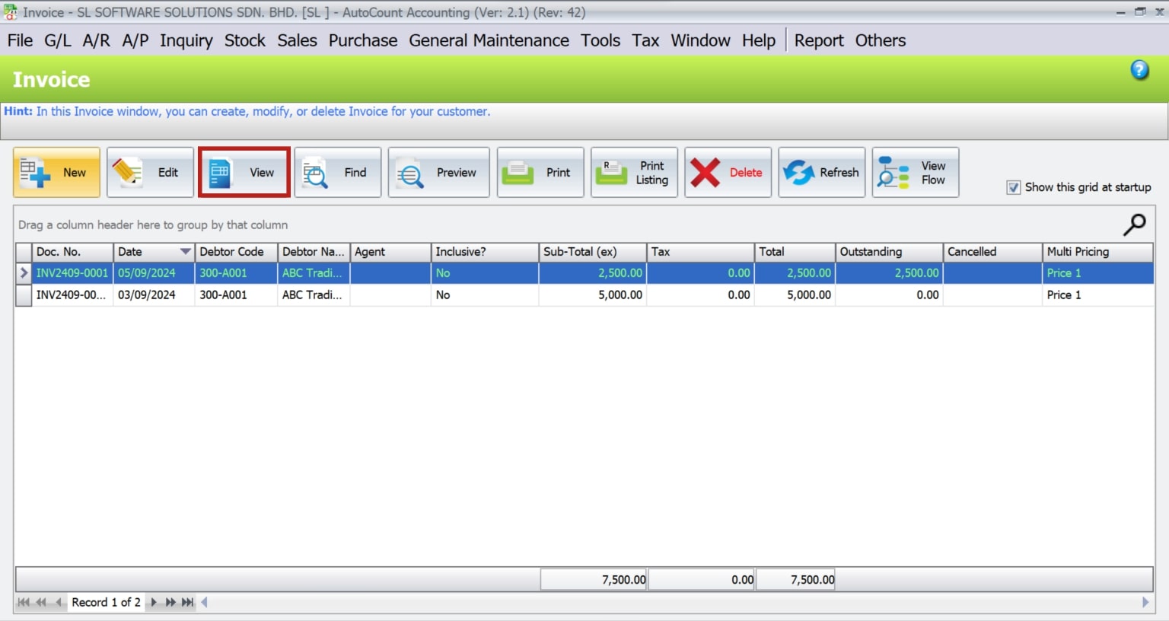
Task: Click the Help question mark icon
Action: point(1139,69)
